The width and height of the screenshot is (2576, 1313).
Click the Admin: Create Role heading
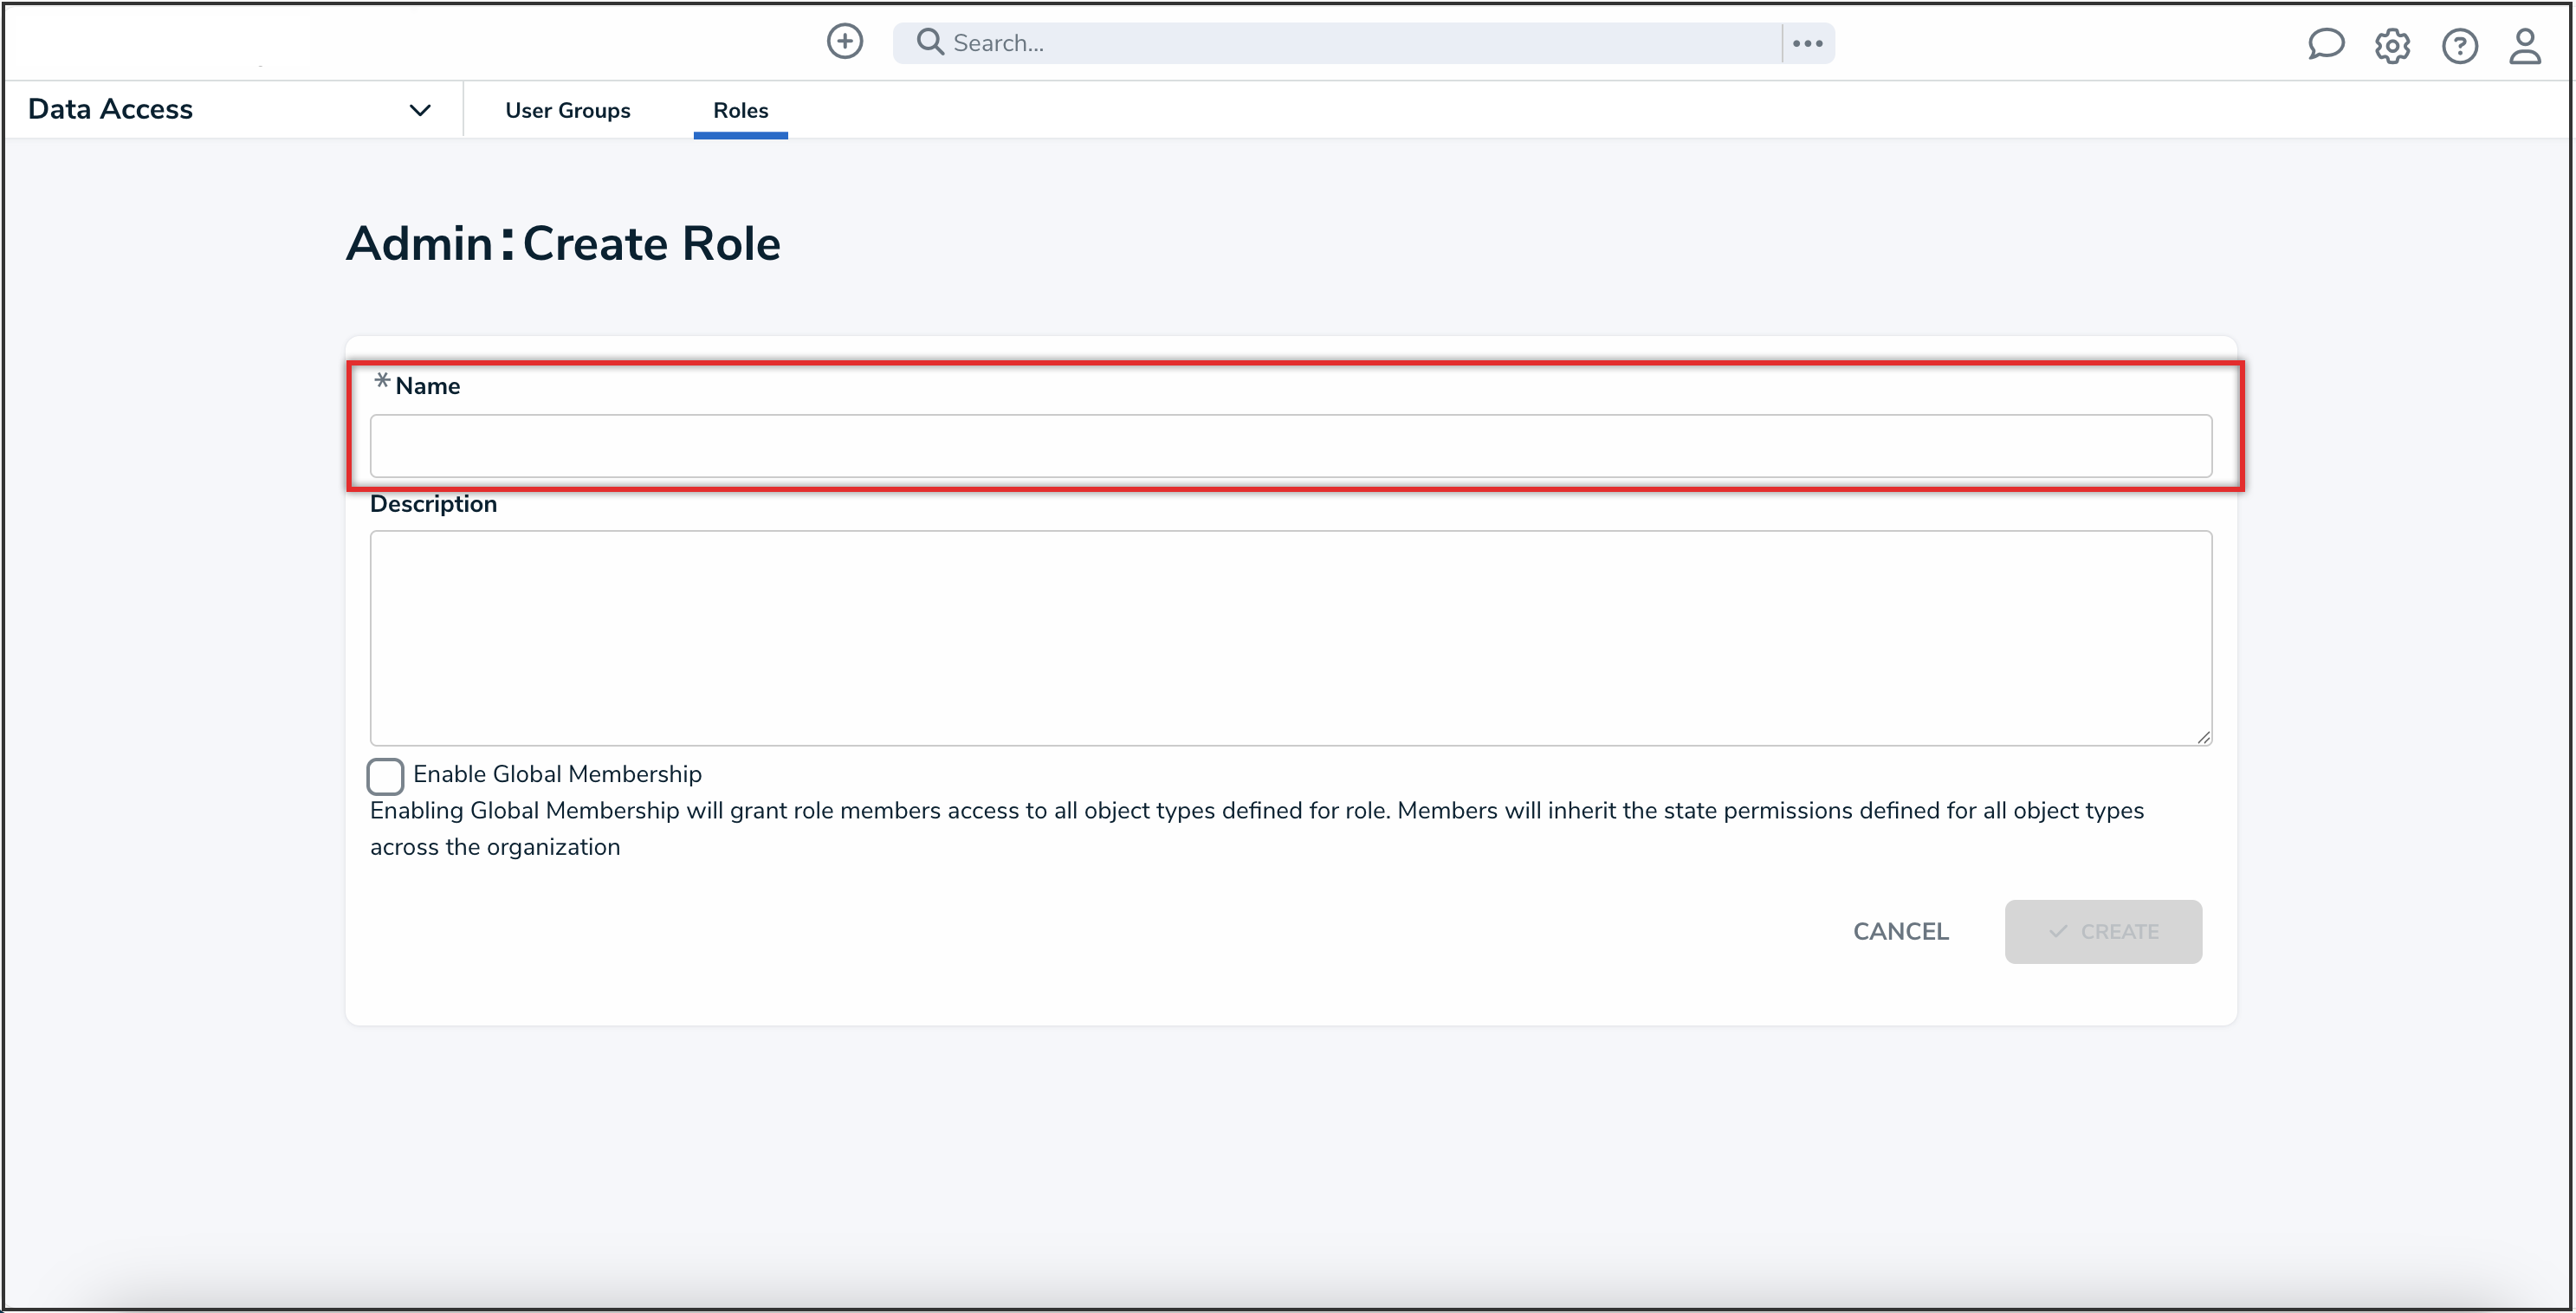point(563,244)
